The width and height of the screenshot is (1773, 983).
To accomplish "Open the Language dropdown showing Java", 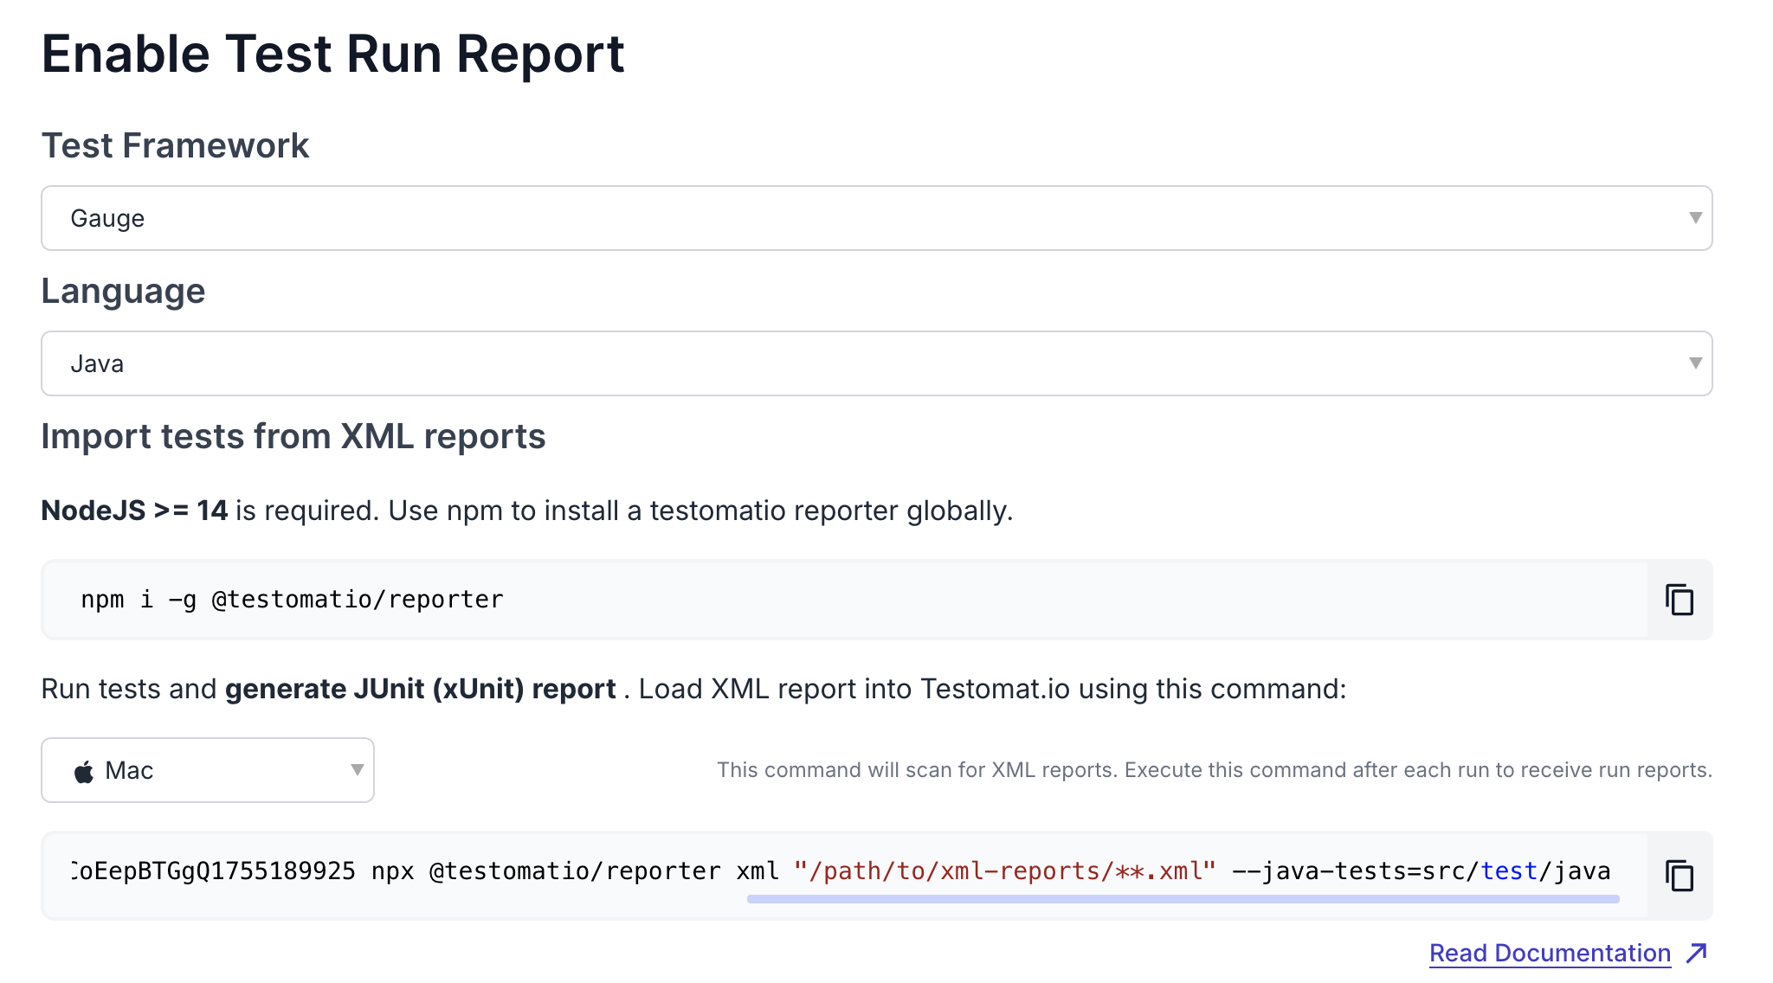I will [x=876, y=363].
